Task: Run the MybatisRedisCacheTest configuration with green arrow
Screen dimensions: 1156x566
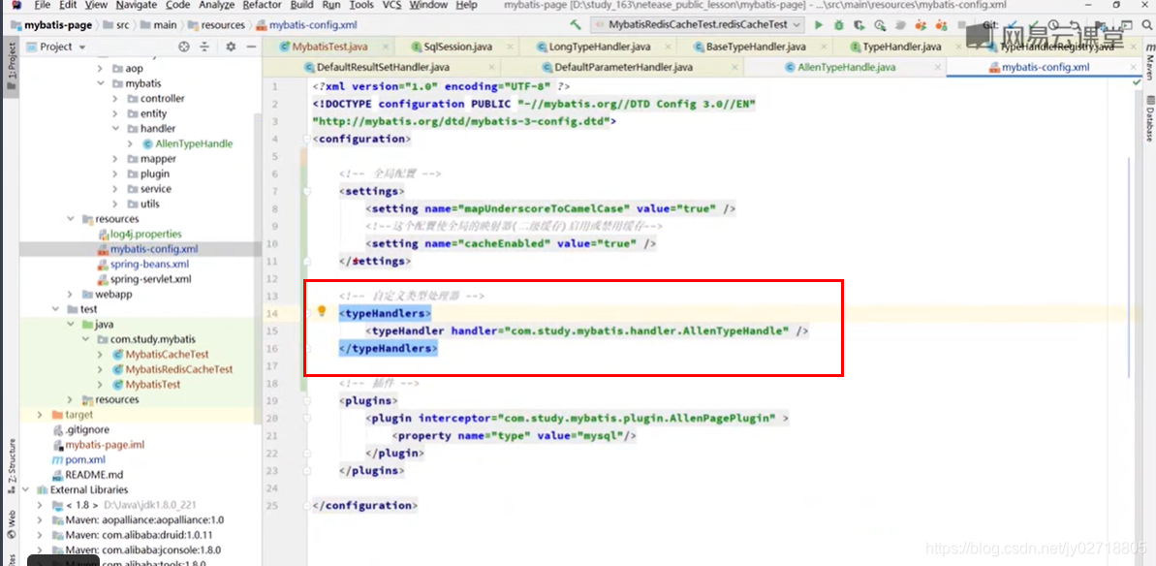Action: click(x=819, y=25)
